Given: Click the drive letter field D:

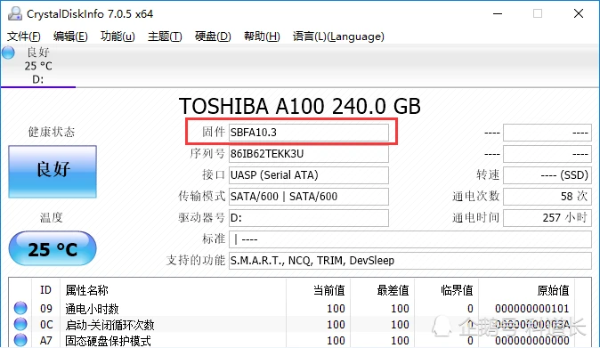Looking at the screenshot, I should point(308,218).
